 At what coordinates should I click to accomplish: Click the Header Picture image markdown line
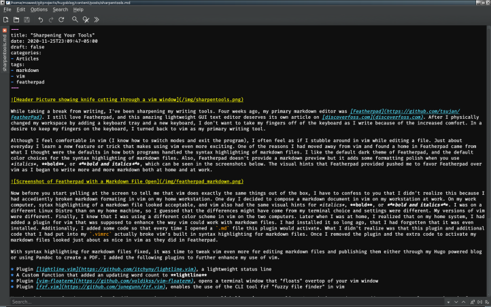coord(126,100)
